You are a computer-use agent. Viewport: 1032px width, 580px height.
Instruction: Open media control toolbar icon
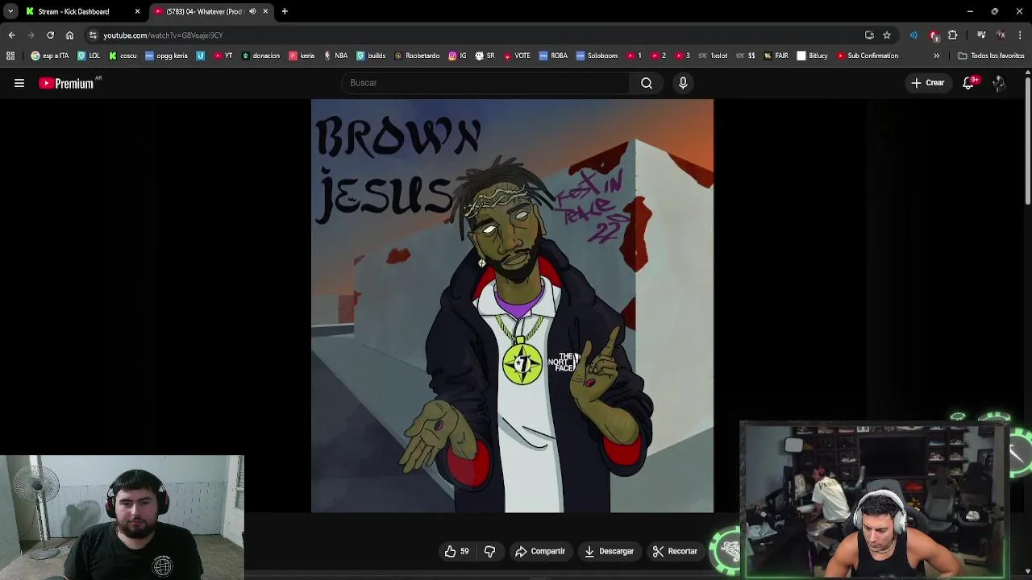[981, 35]
